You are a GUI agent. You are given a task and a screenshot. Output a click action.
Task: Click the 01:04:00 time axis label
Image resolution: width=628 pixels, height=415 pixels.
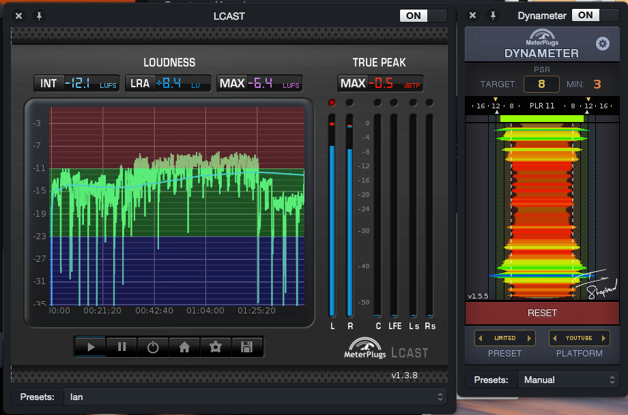tap(205, 311)
